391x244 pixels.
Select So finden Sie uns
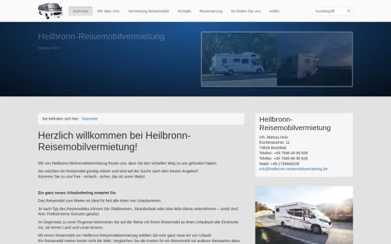point(246,11)
